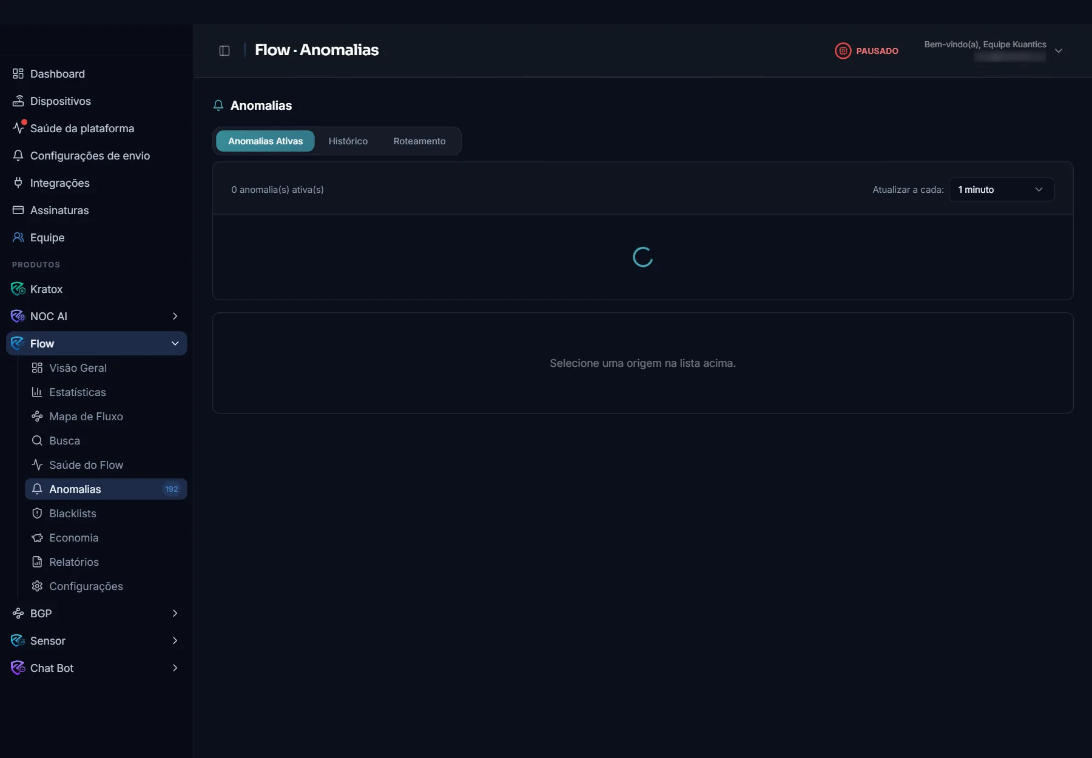Image resolution: width=1092 pixels, height=758 pixels.
Task: Open Saúde da plataforma pulse icon
Action: coord(18,128)
